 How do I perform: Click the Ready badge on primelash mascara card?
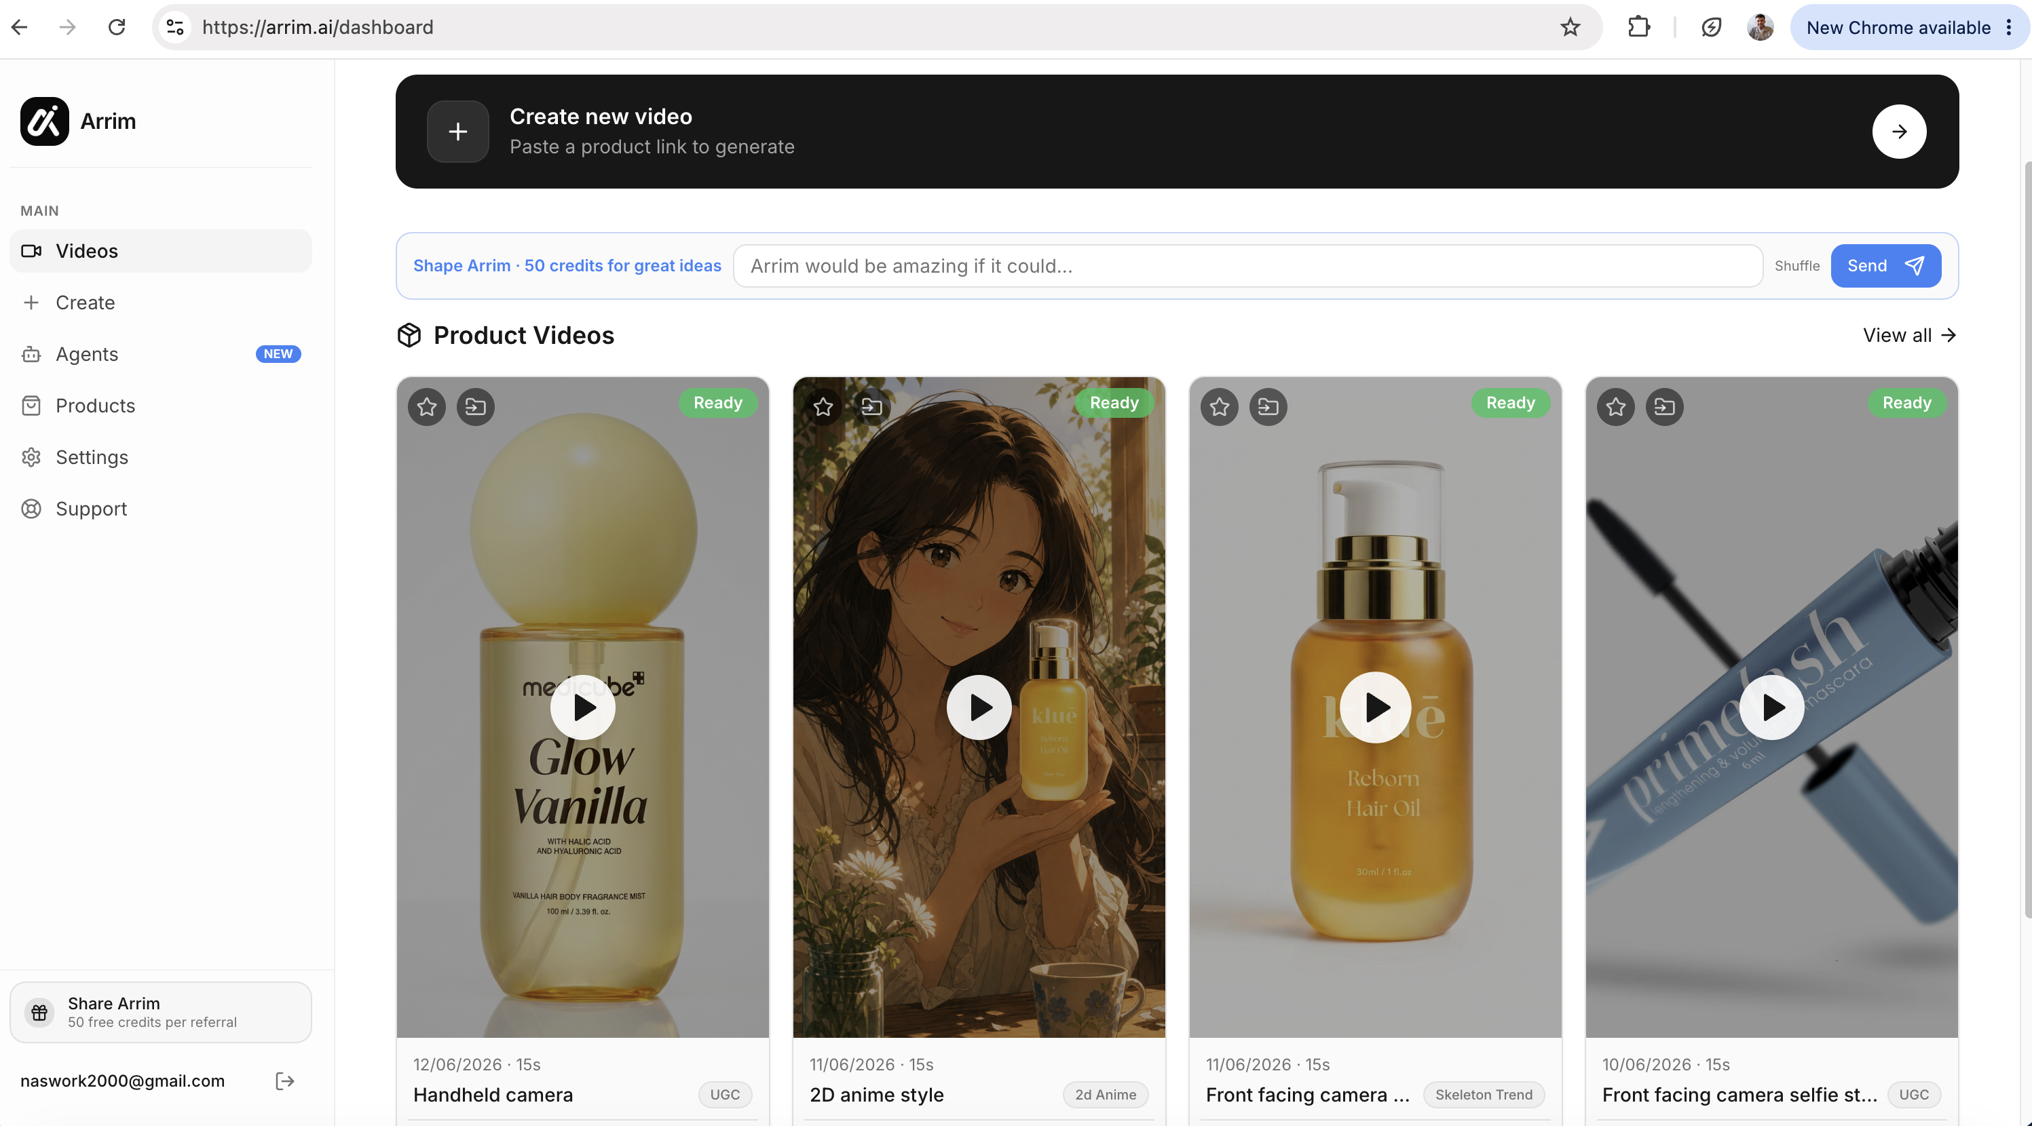[x=1906, y=403]
